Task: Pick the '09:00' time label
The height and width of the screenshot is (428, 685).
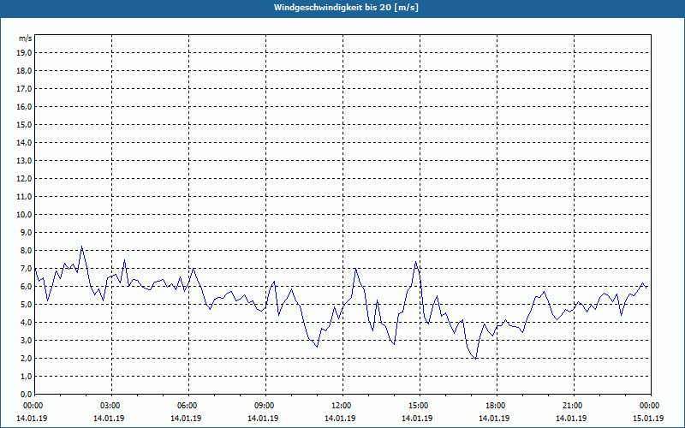Action: (x=265, y=406)
